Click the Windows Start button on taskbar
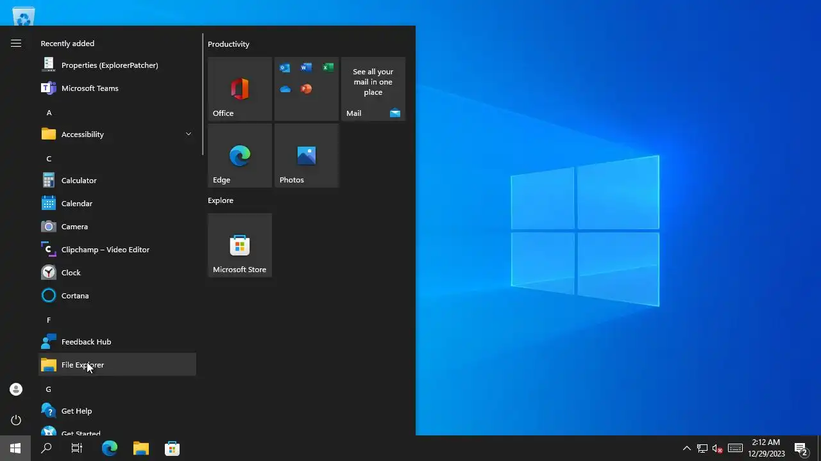 click(15, 448)
